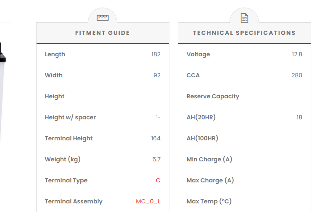Screen dimensions: 314x216
Task: Click the Weight (kg) label
Action: [63, 159]
